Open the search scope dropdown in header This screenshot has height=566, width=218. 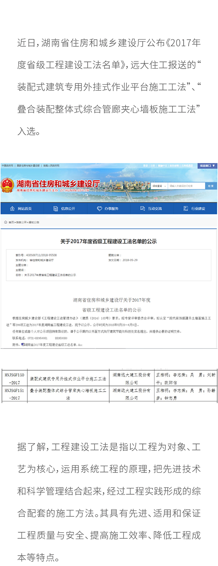click(160, 185)
